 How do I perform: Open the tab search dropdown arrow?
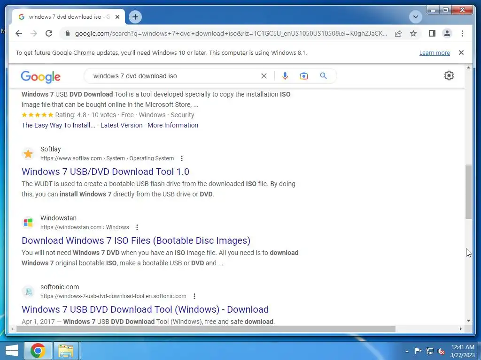coord(416,17)
